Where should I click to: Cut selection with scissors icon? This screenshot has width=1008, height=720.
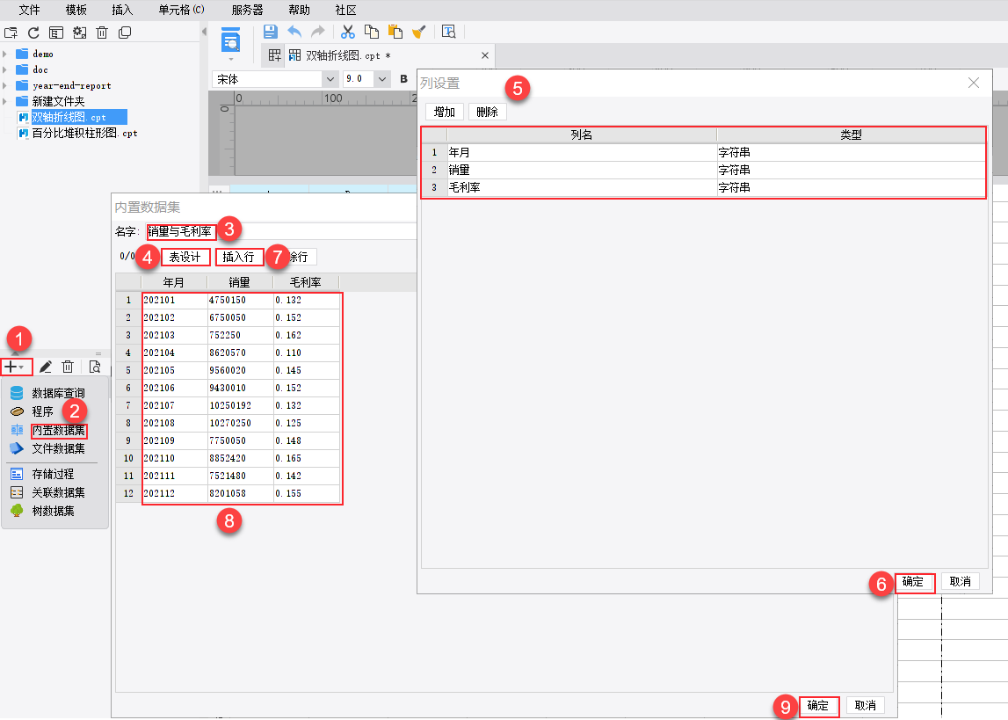348,32
